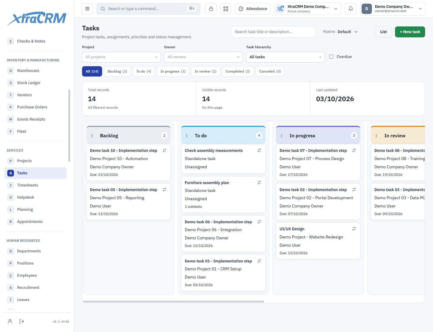Viewport: 433px width, 332px height.
Task: Open Helpdesk in the sidebar
Action: pyautogui.click(x=35, y=197)
